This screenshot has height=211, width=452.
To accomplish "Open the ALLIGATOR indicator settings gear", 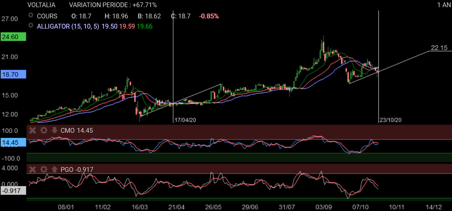I will tap(31, 26).
